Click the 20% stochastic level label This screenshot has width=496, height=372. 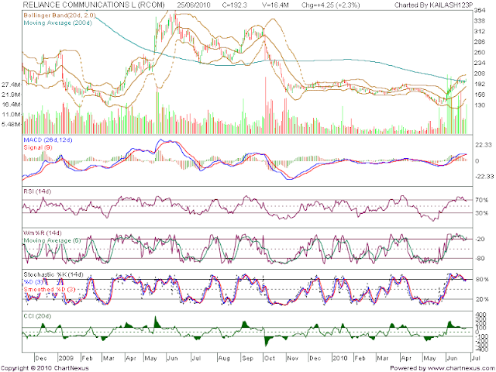click(482, 299)
